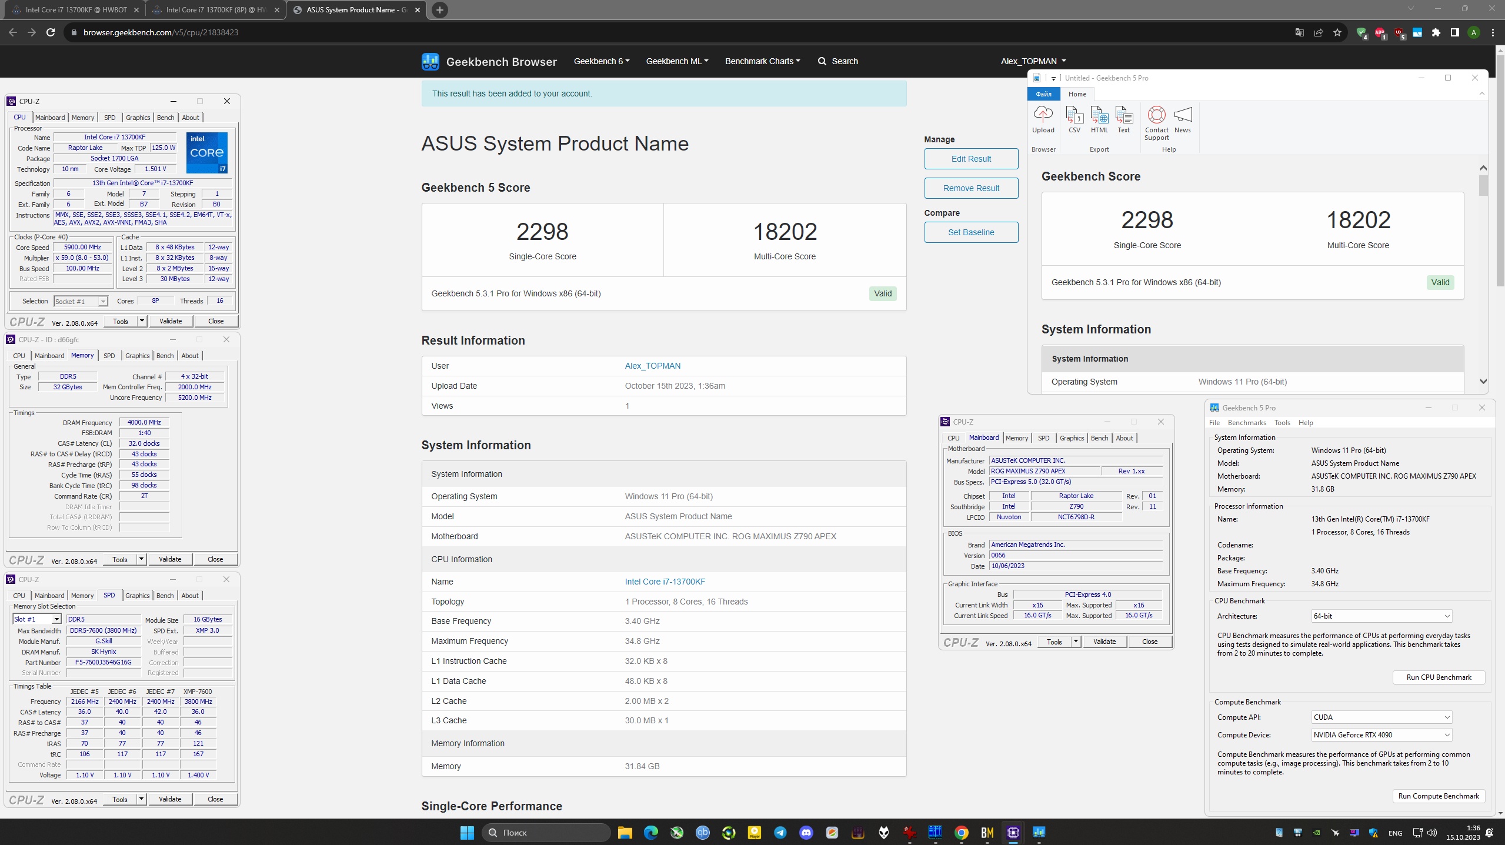Screen dimensions: 1505x845
Task: Open About tab in CPU-Z SPD window
Action: 190,596
